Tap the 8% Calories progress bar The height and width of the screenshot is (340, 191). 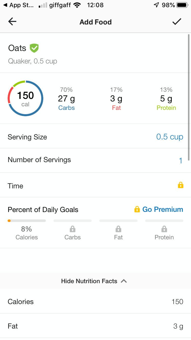click(27, 221)
